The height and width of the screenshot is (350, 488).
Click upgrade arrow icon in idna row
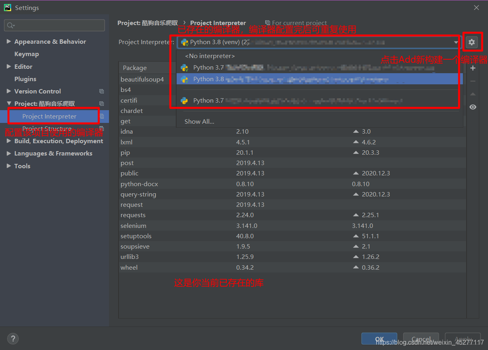pyautogui.click(x=356, y=132)
